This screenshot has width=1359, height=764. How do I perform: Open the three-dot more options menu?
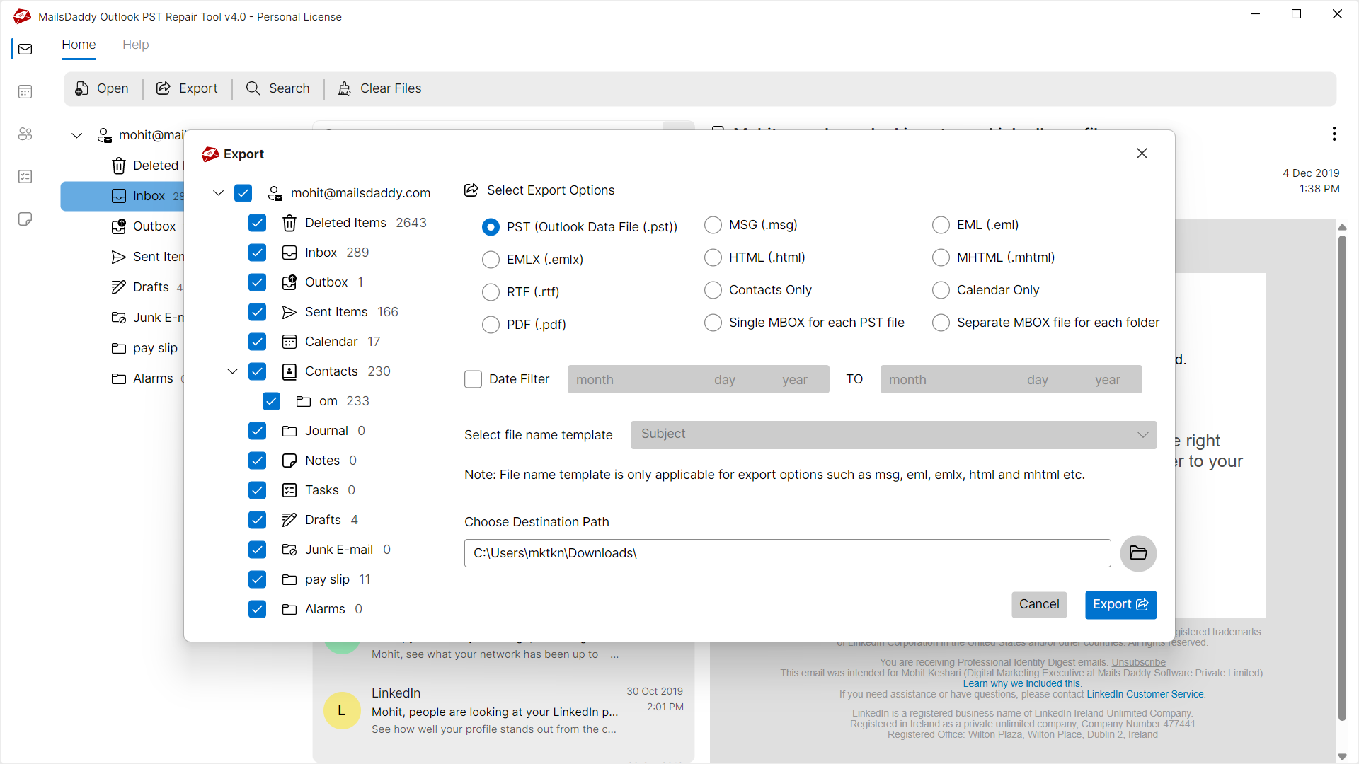point(1334,134)
